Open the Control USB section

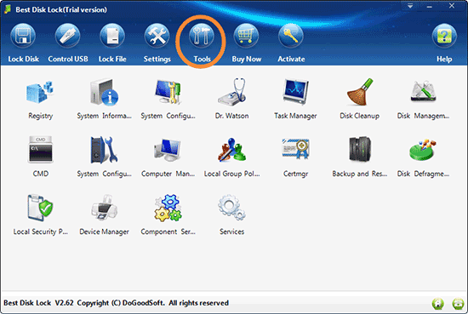point(68,43)
